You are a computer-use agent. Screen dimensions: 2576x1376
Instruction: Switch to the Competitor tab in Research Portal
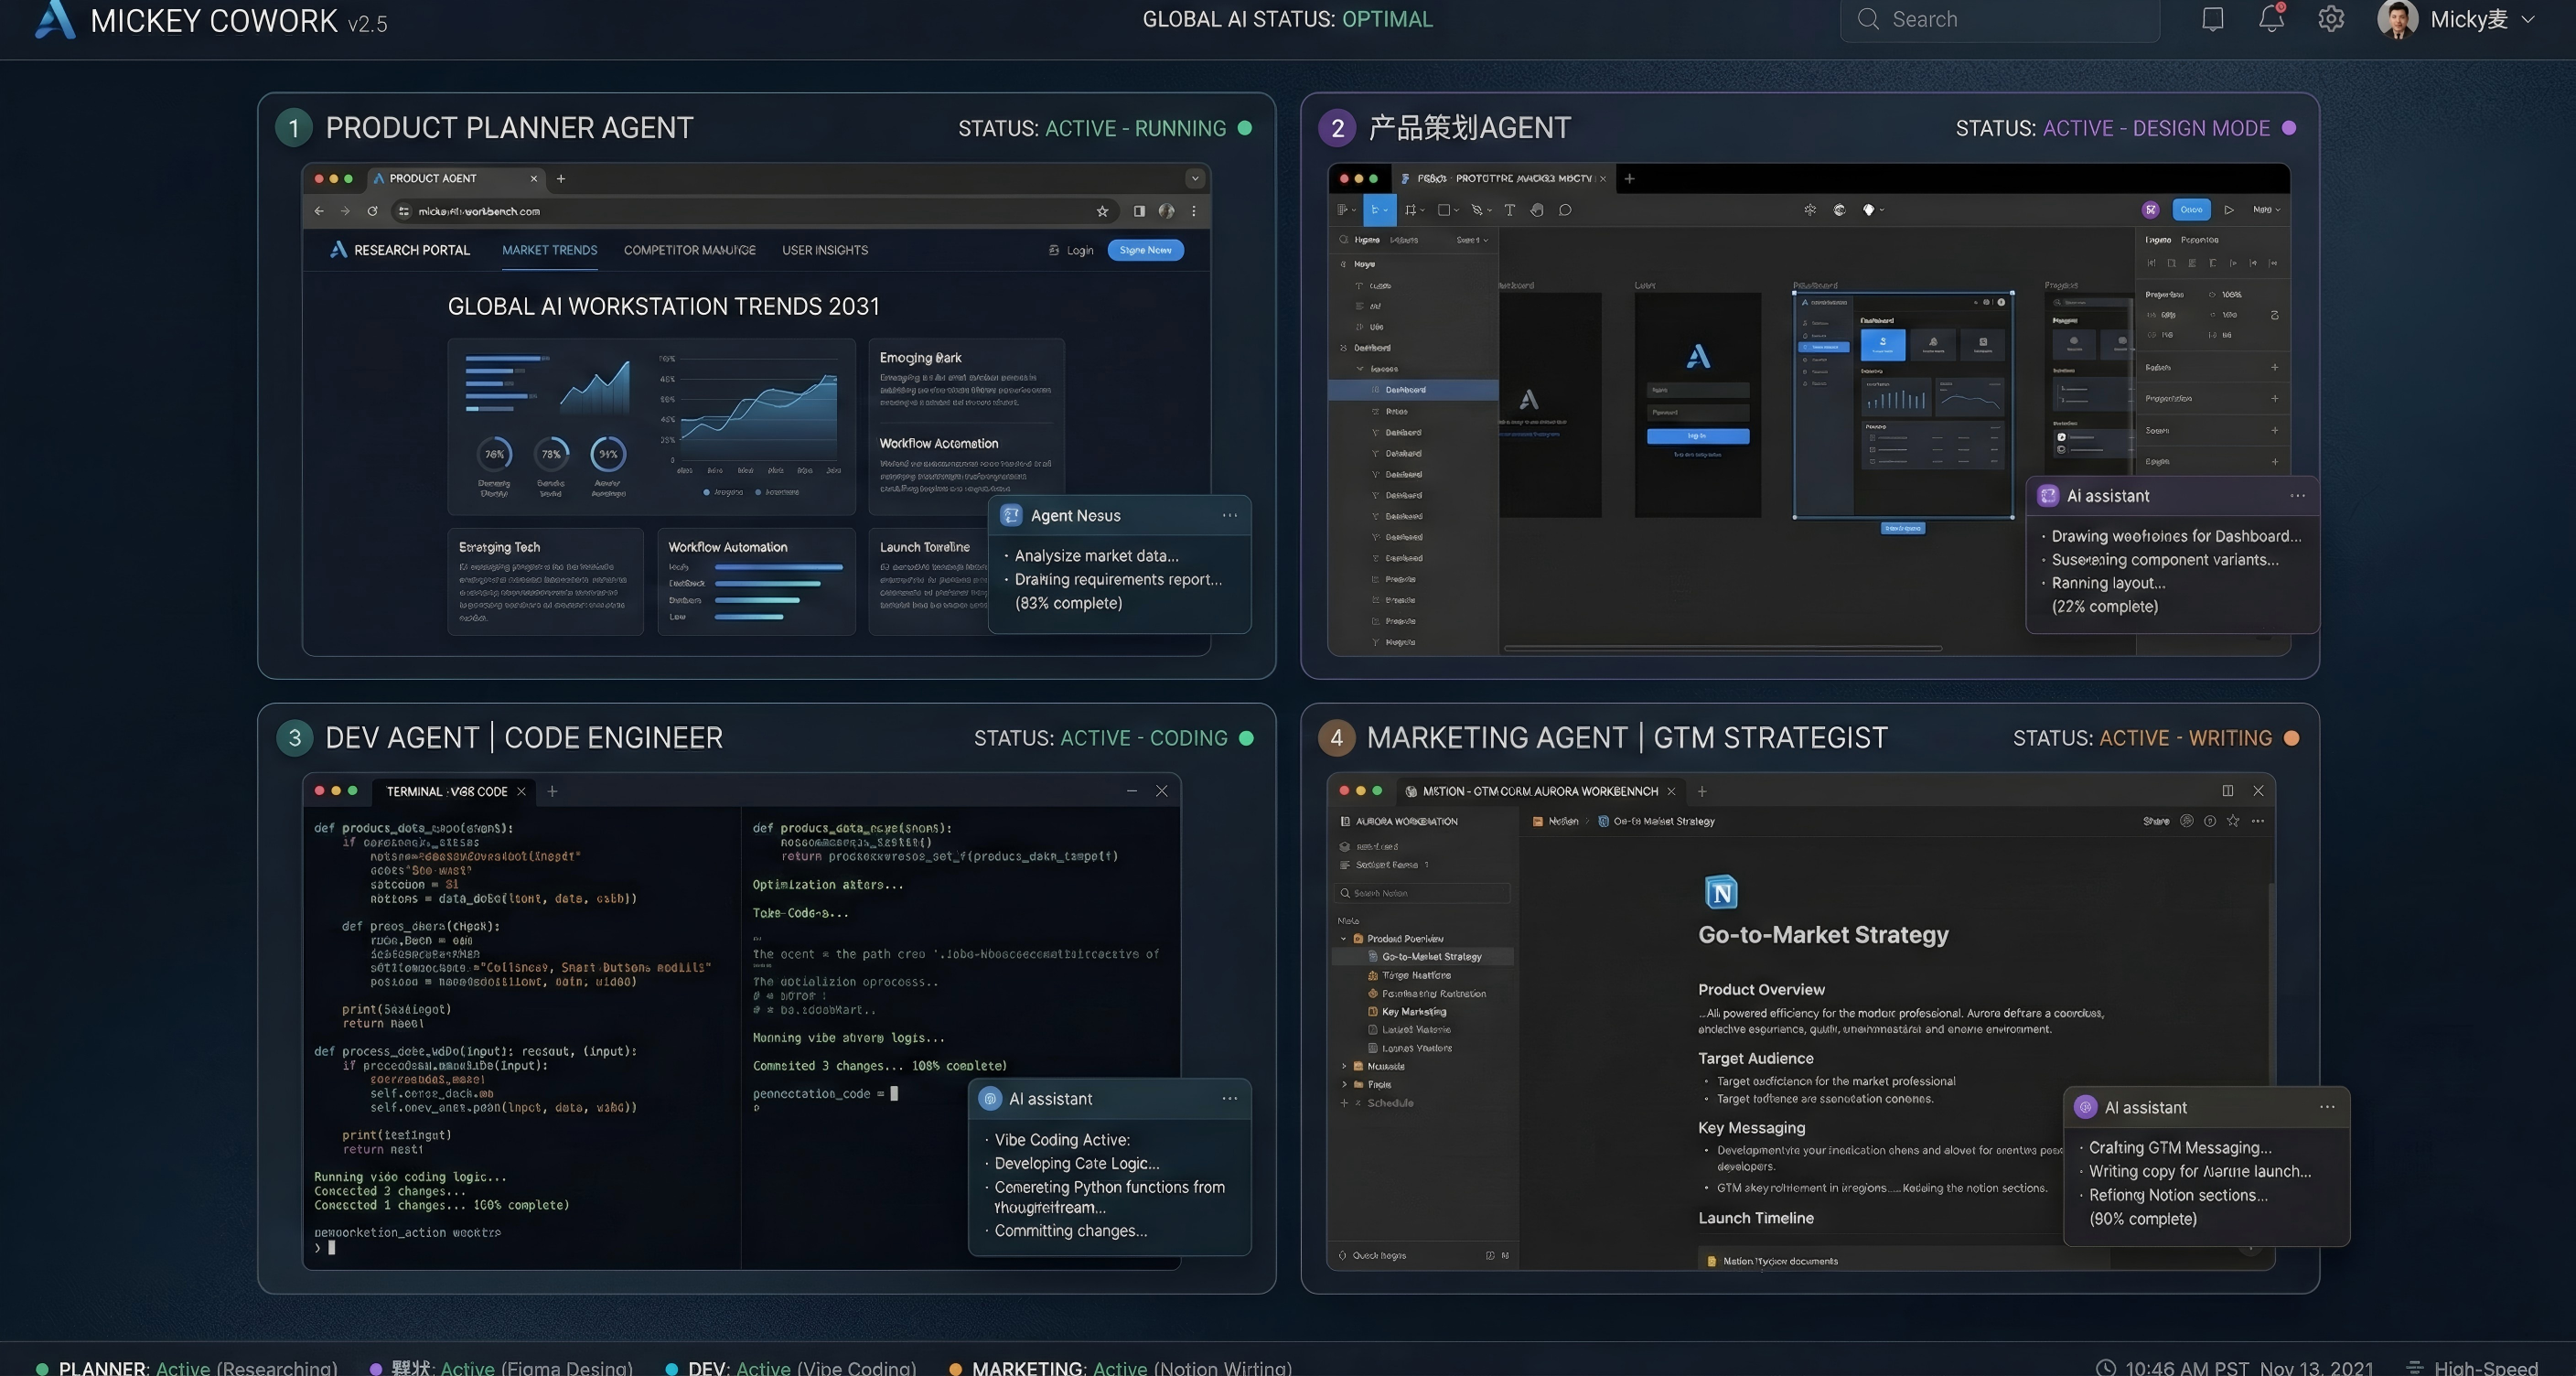click(689, 250)
